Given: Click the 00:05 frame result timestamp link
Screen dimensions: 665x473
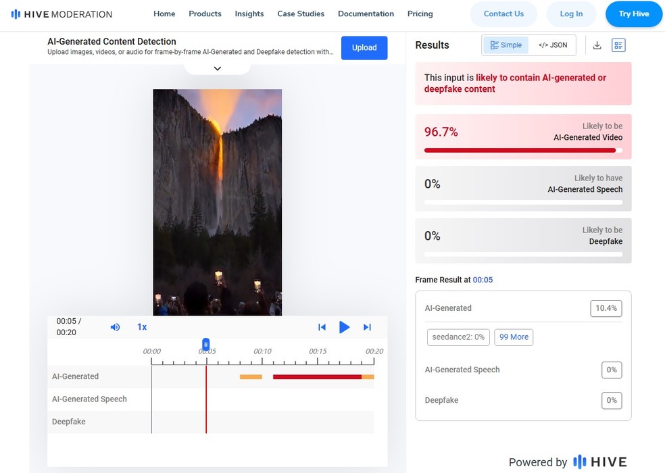Looking at the screenshot, I should 483,280.
